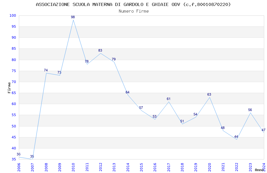The width and height of the screenshot is (267, 173).
Task: Click the y-axis tick value 90
Action: coord(14,38)
